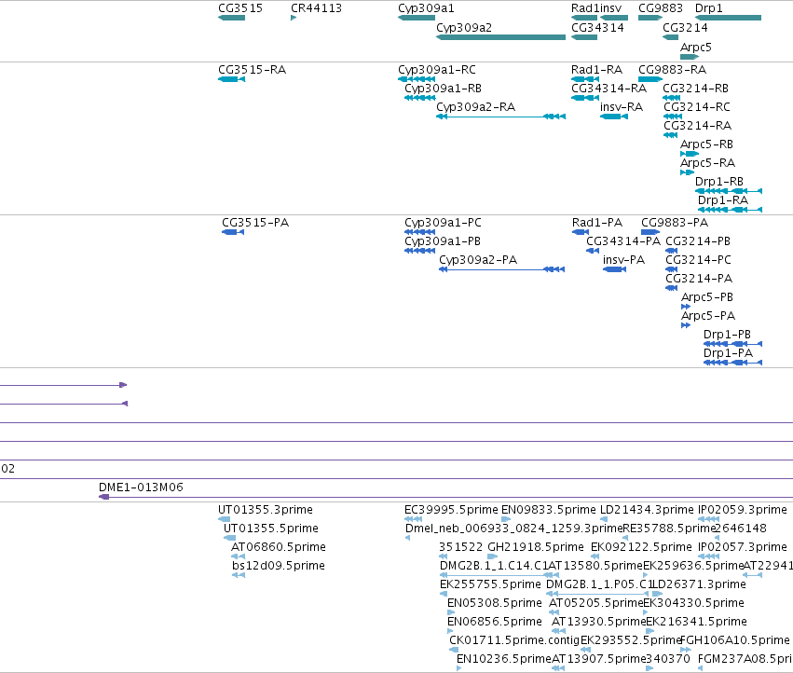Screen dimensions: 793x673
Task: Click the Arpc5 gene label
Action: click(695, 47)
